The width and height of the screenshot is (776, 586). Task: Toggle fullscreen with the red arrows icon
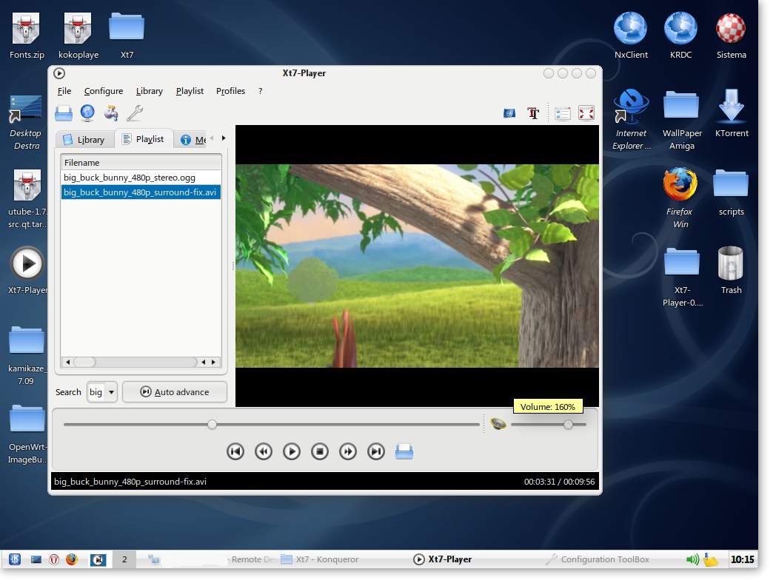pos(586,113)
